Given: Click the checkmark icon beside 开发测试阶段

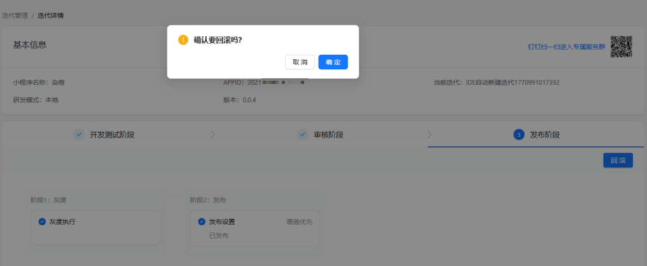Looking at the screenshot, I should 79,134.
